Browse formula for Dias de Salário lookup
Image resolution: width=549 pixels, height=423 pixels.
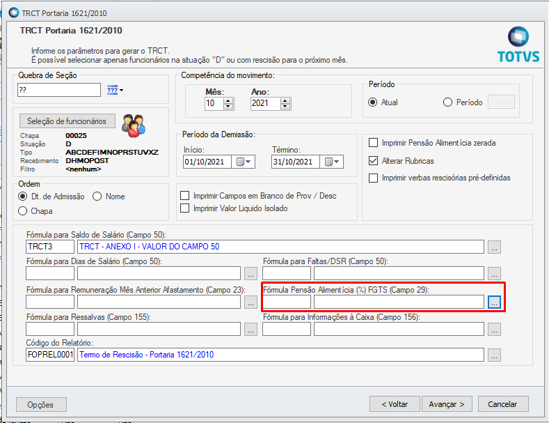(250, 273)
